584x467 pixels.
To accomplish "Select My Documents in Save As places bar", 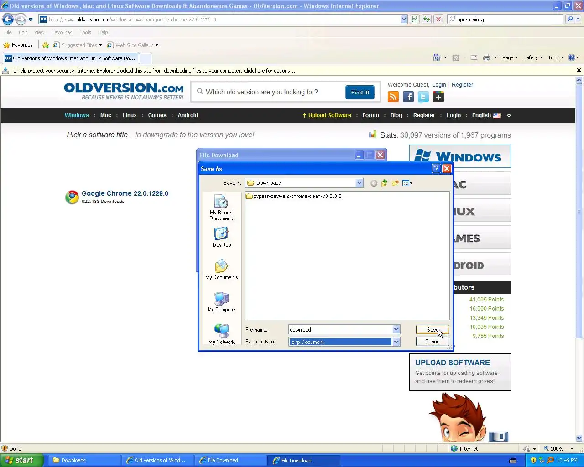I will coord(222,270).
